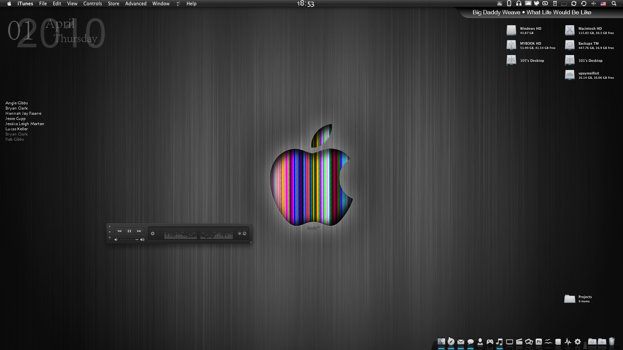
Task: Click the Genius star icon in mini player
Action: (x=239, y=233)
